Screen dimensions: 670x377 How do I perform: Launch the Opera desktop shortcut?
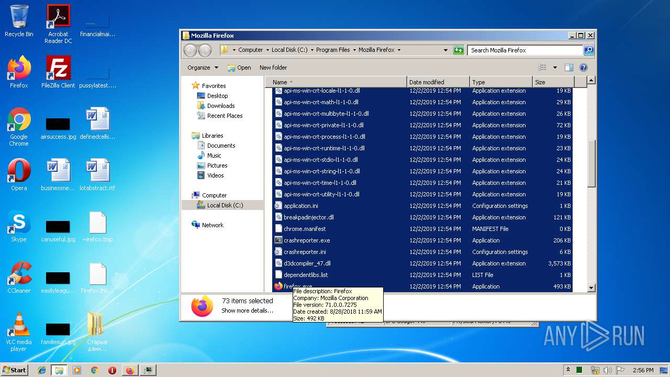(x=19, y=175)
